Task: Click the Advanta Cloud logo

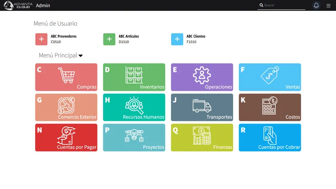Action: tap(18, 5)
